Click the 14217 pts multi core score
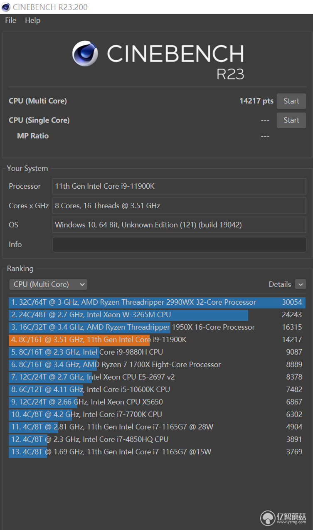313x530 pixels. click(256, 101)
